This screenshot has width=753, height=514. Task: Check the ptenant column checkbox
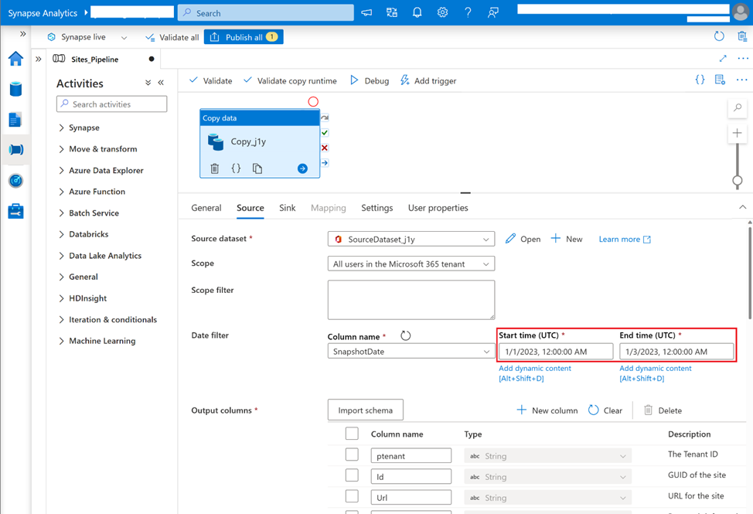pyautogui.click(x=352, y=454)
